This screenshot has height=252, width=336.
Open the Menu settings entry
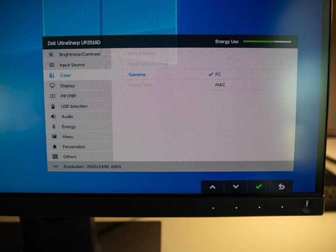pyautogui.click(x=80, y=136)
